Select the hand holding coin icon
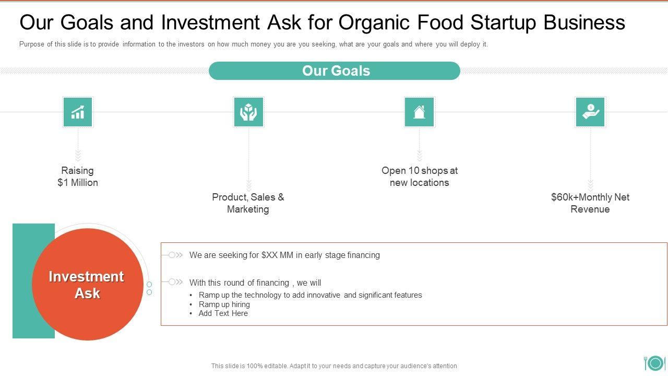This screenshot has height=376, width=668. pyautogui.click(x=590, y=112)
